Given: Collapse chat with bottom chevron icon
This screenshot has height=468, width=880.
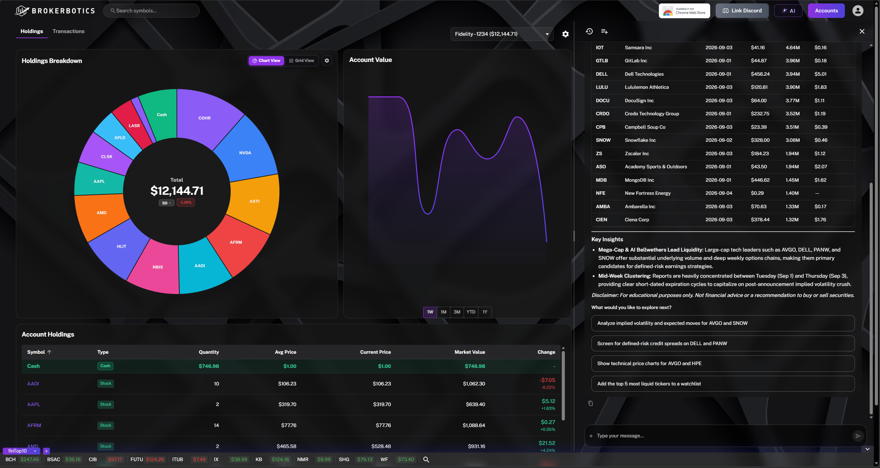Looking at the screenshot, I should [868, 449].
